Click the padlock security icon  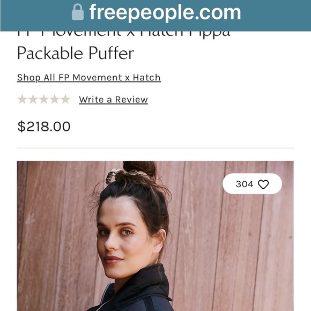[x=78, y=12]
